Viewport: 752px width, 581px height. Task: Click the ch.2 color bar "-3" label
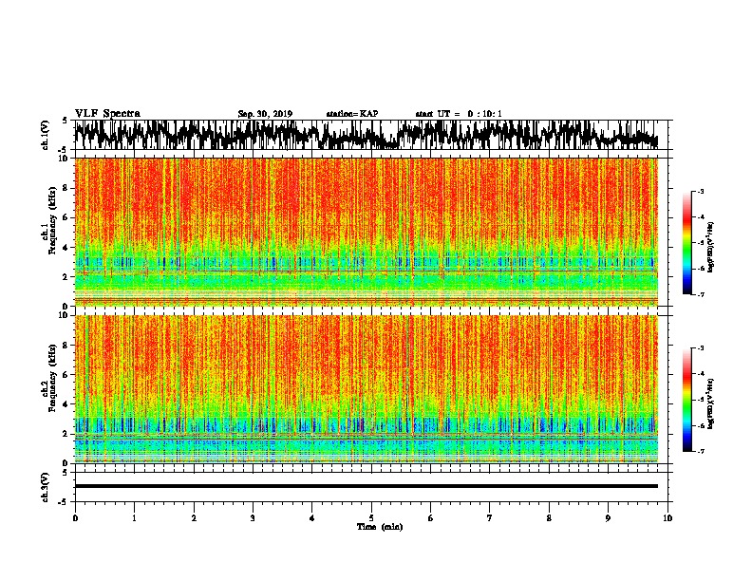tap(701, 348)
